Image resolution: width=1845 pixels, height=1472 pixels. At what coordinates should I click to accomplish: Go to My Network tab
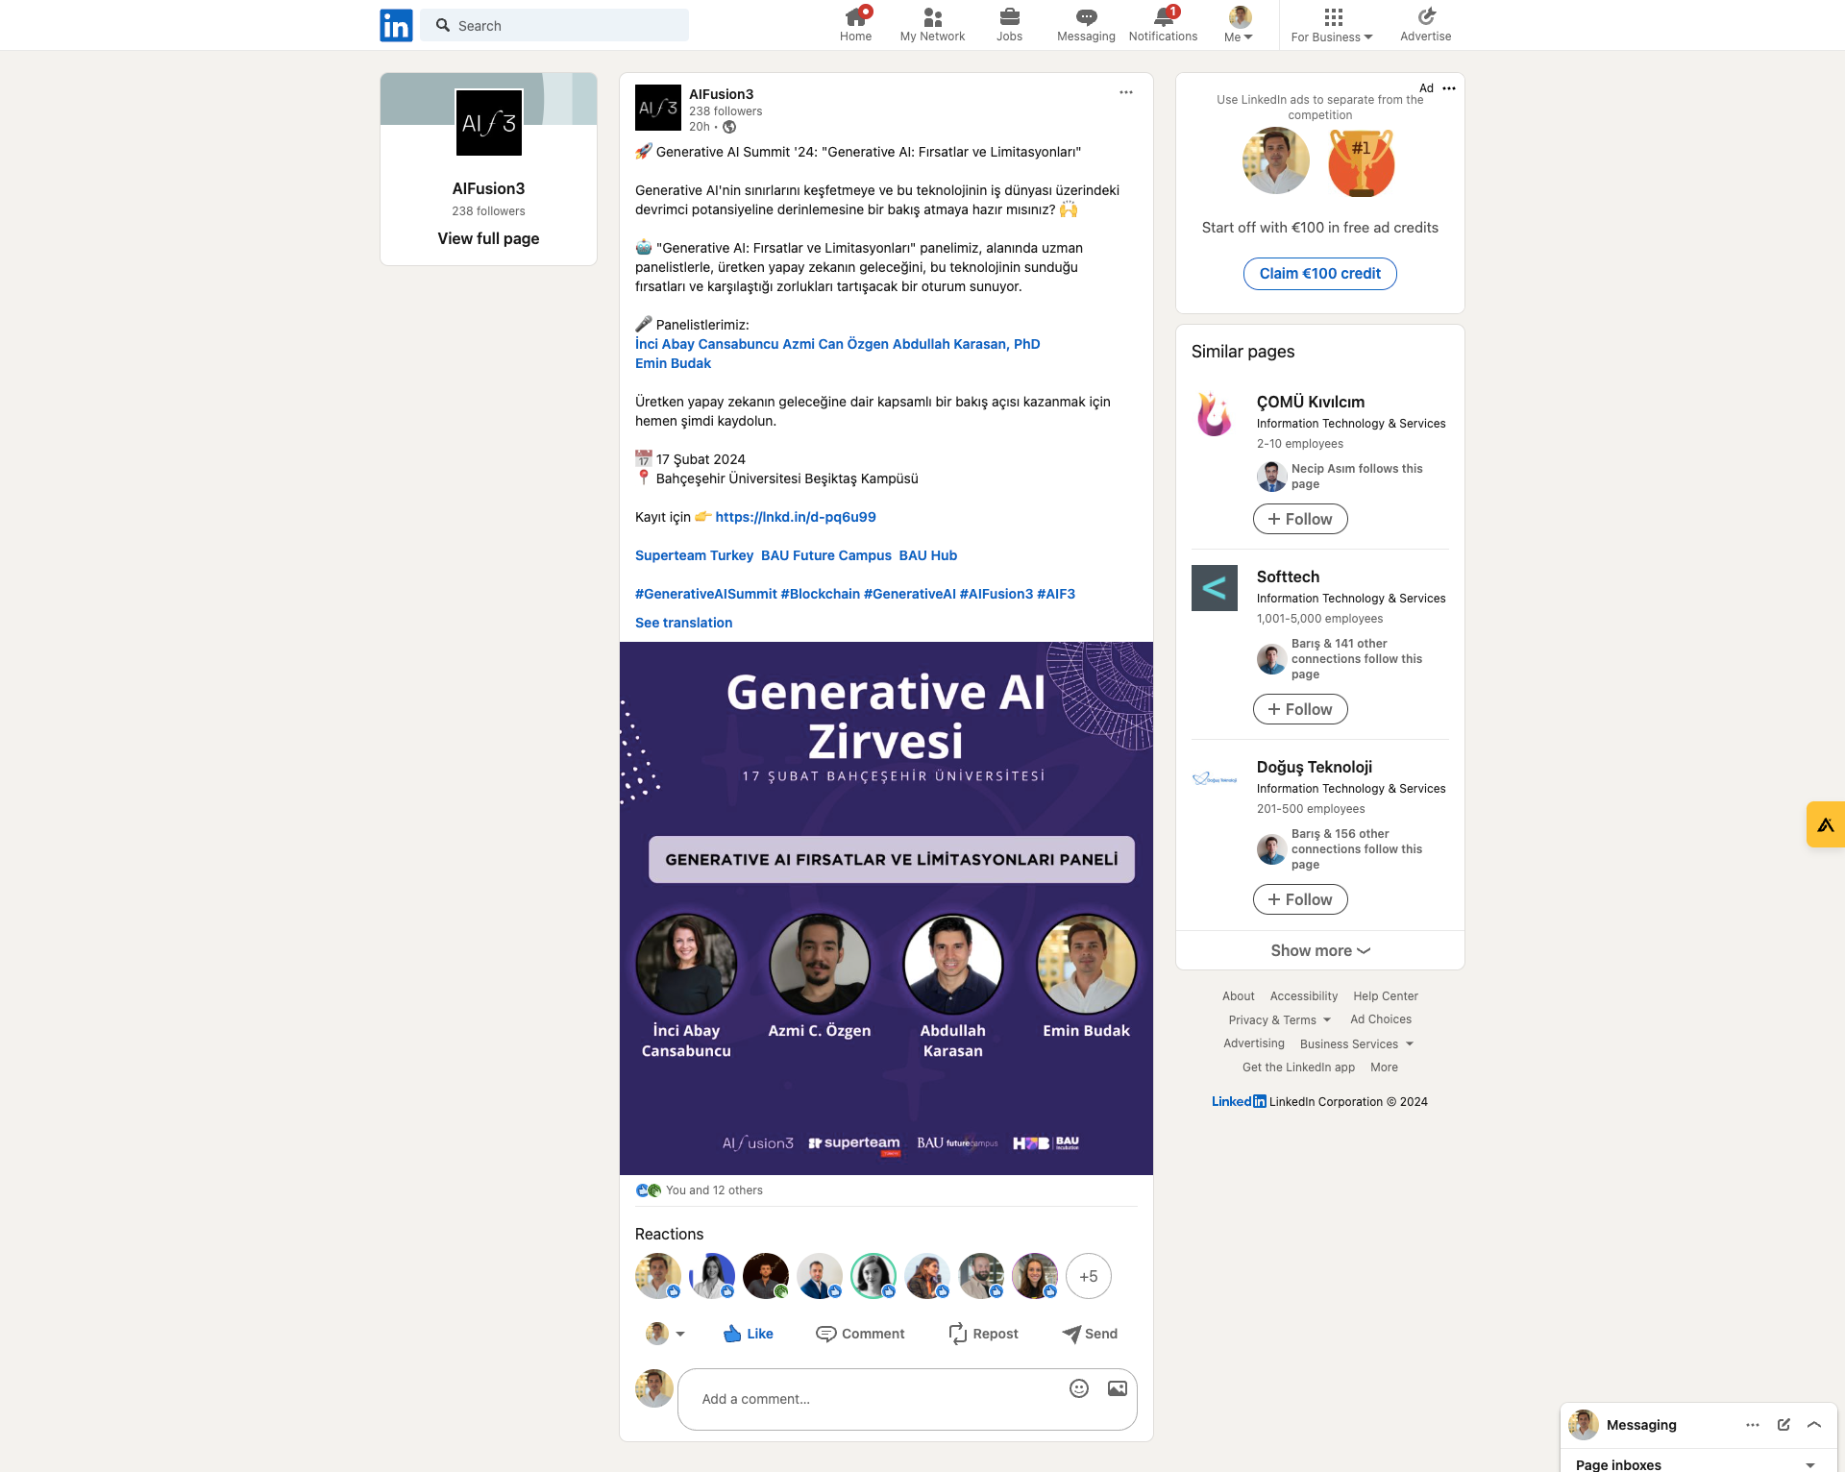tap(932, 24)
